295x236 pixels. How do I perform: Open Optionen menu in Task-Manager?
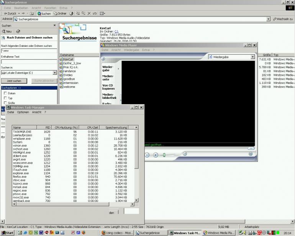pos(23,112)
